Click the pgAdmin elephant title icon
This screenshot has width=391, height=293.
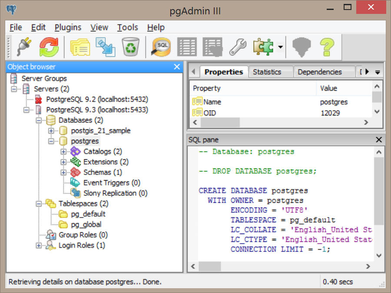[x=11, y=10]
